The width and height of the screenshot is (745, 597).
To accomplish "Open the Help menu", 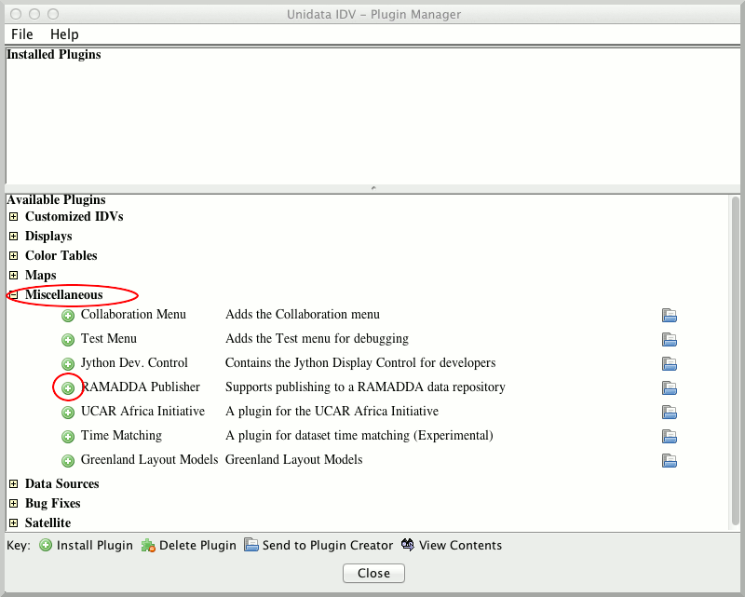I will pyautogui.click(x=64, y=34).
